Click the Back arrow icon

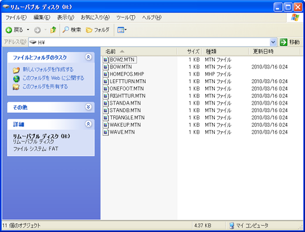click(x=9, y=30)
